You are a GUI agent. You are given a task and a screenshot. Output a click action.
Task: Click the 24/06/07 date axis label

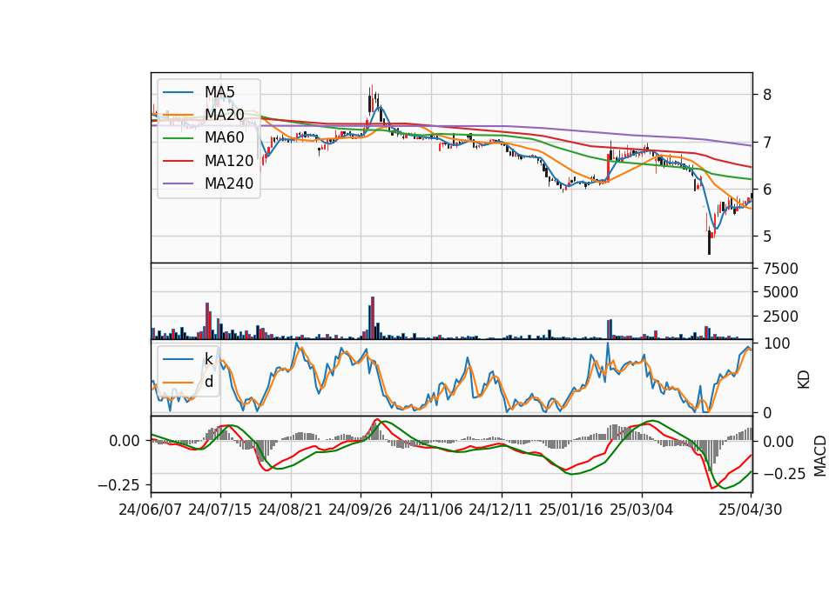(151, 510)
